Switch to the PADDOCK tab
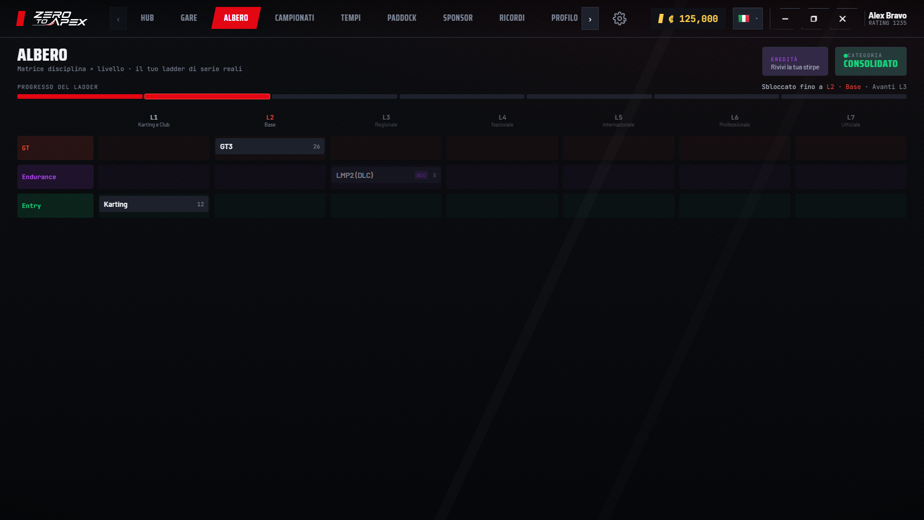924x520 pixels. pos(402,18)
